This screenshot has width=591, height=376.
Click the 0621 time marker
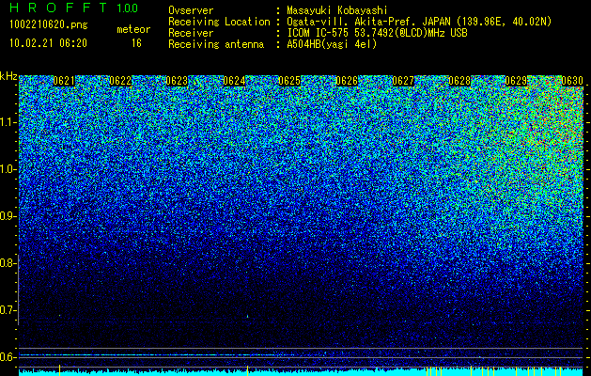pyautogui.click(x=64, y=81)
